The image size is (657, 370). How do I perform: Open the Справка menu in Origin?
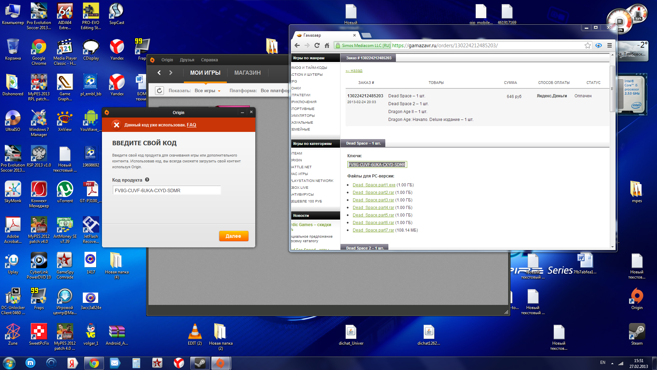tap(209, 60)
